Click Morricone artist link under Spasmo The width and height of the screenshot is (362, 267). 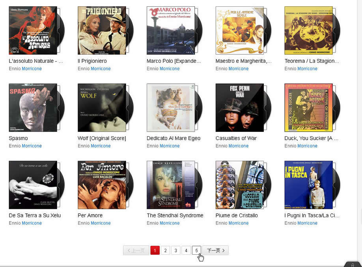pyautogui.click(x=32, y=146)
